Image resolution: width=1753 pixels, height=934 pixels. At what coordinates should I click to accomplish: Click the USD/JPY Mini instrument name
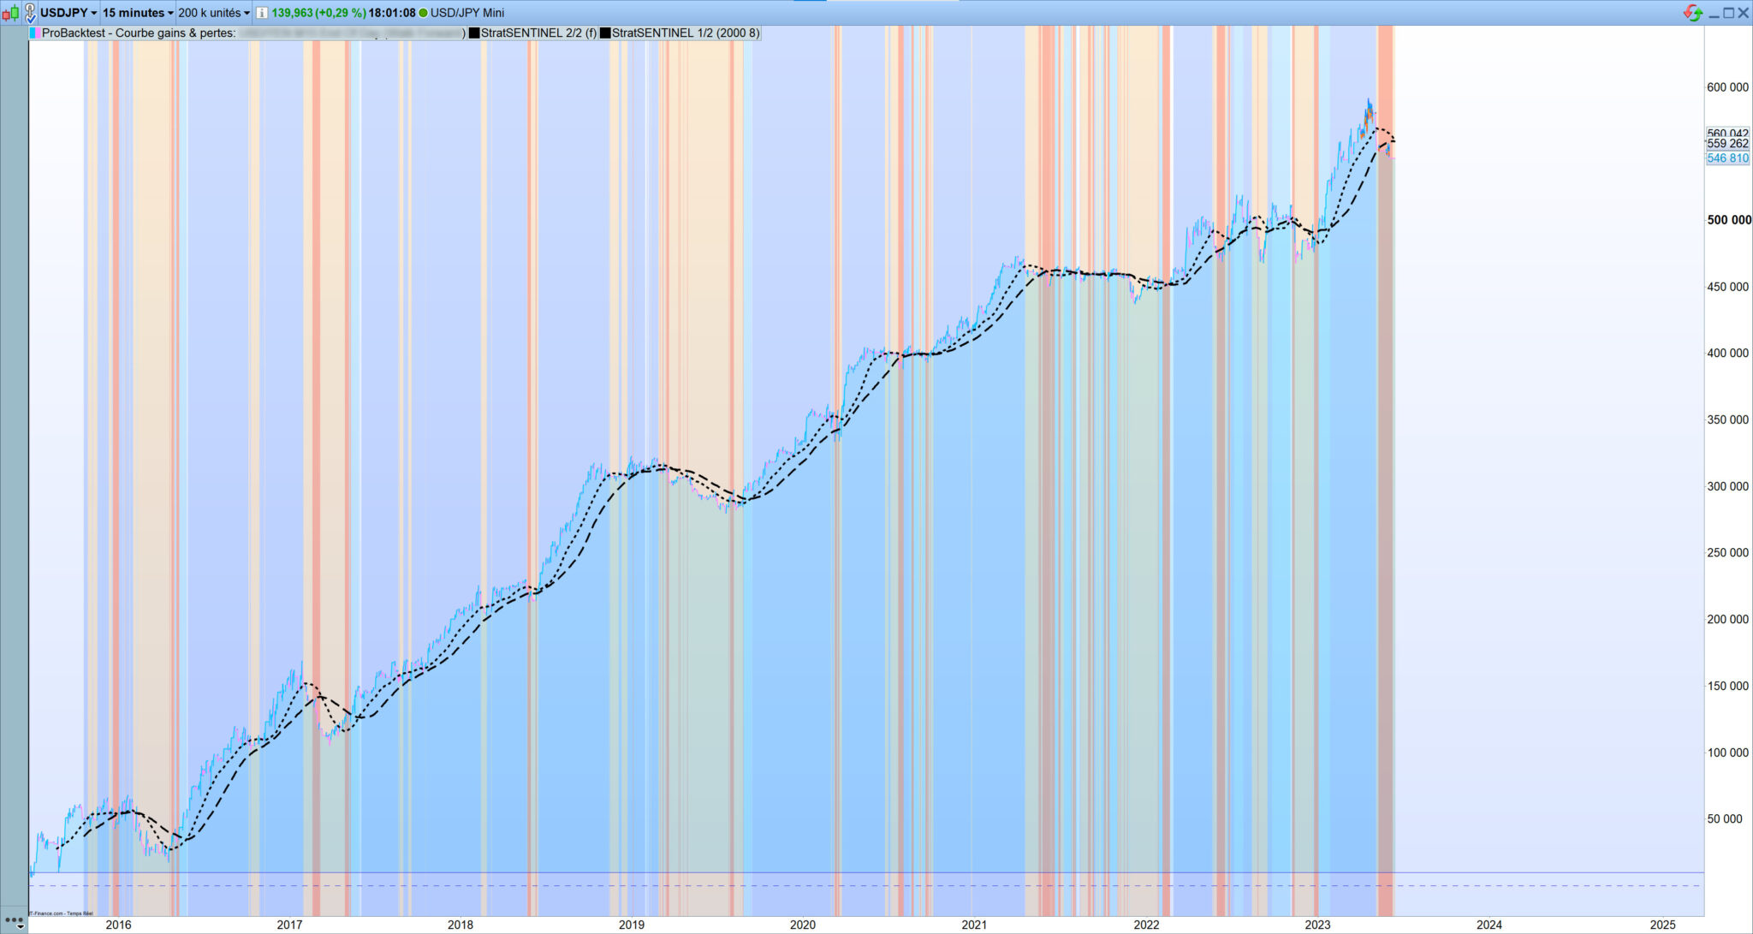click(467, 13)
